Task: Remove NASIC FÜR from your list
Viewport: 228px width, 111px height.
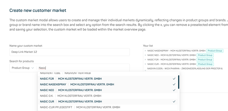Action: coord(145,60)
